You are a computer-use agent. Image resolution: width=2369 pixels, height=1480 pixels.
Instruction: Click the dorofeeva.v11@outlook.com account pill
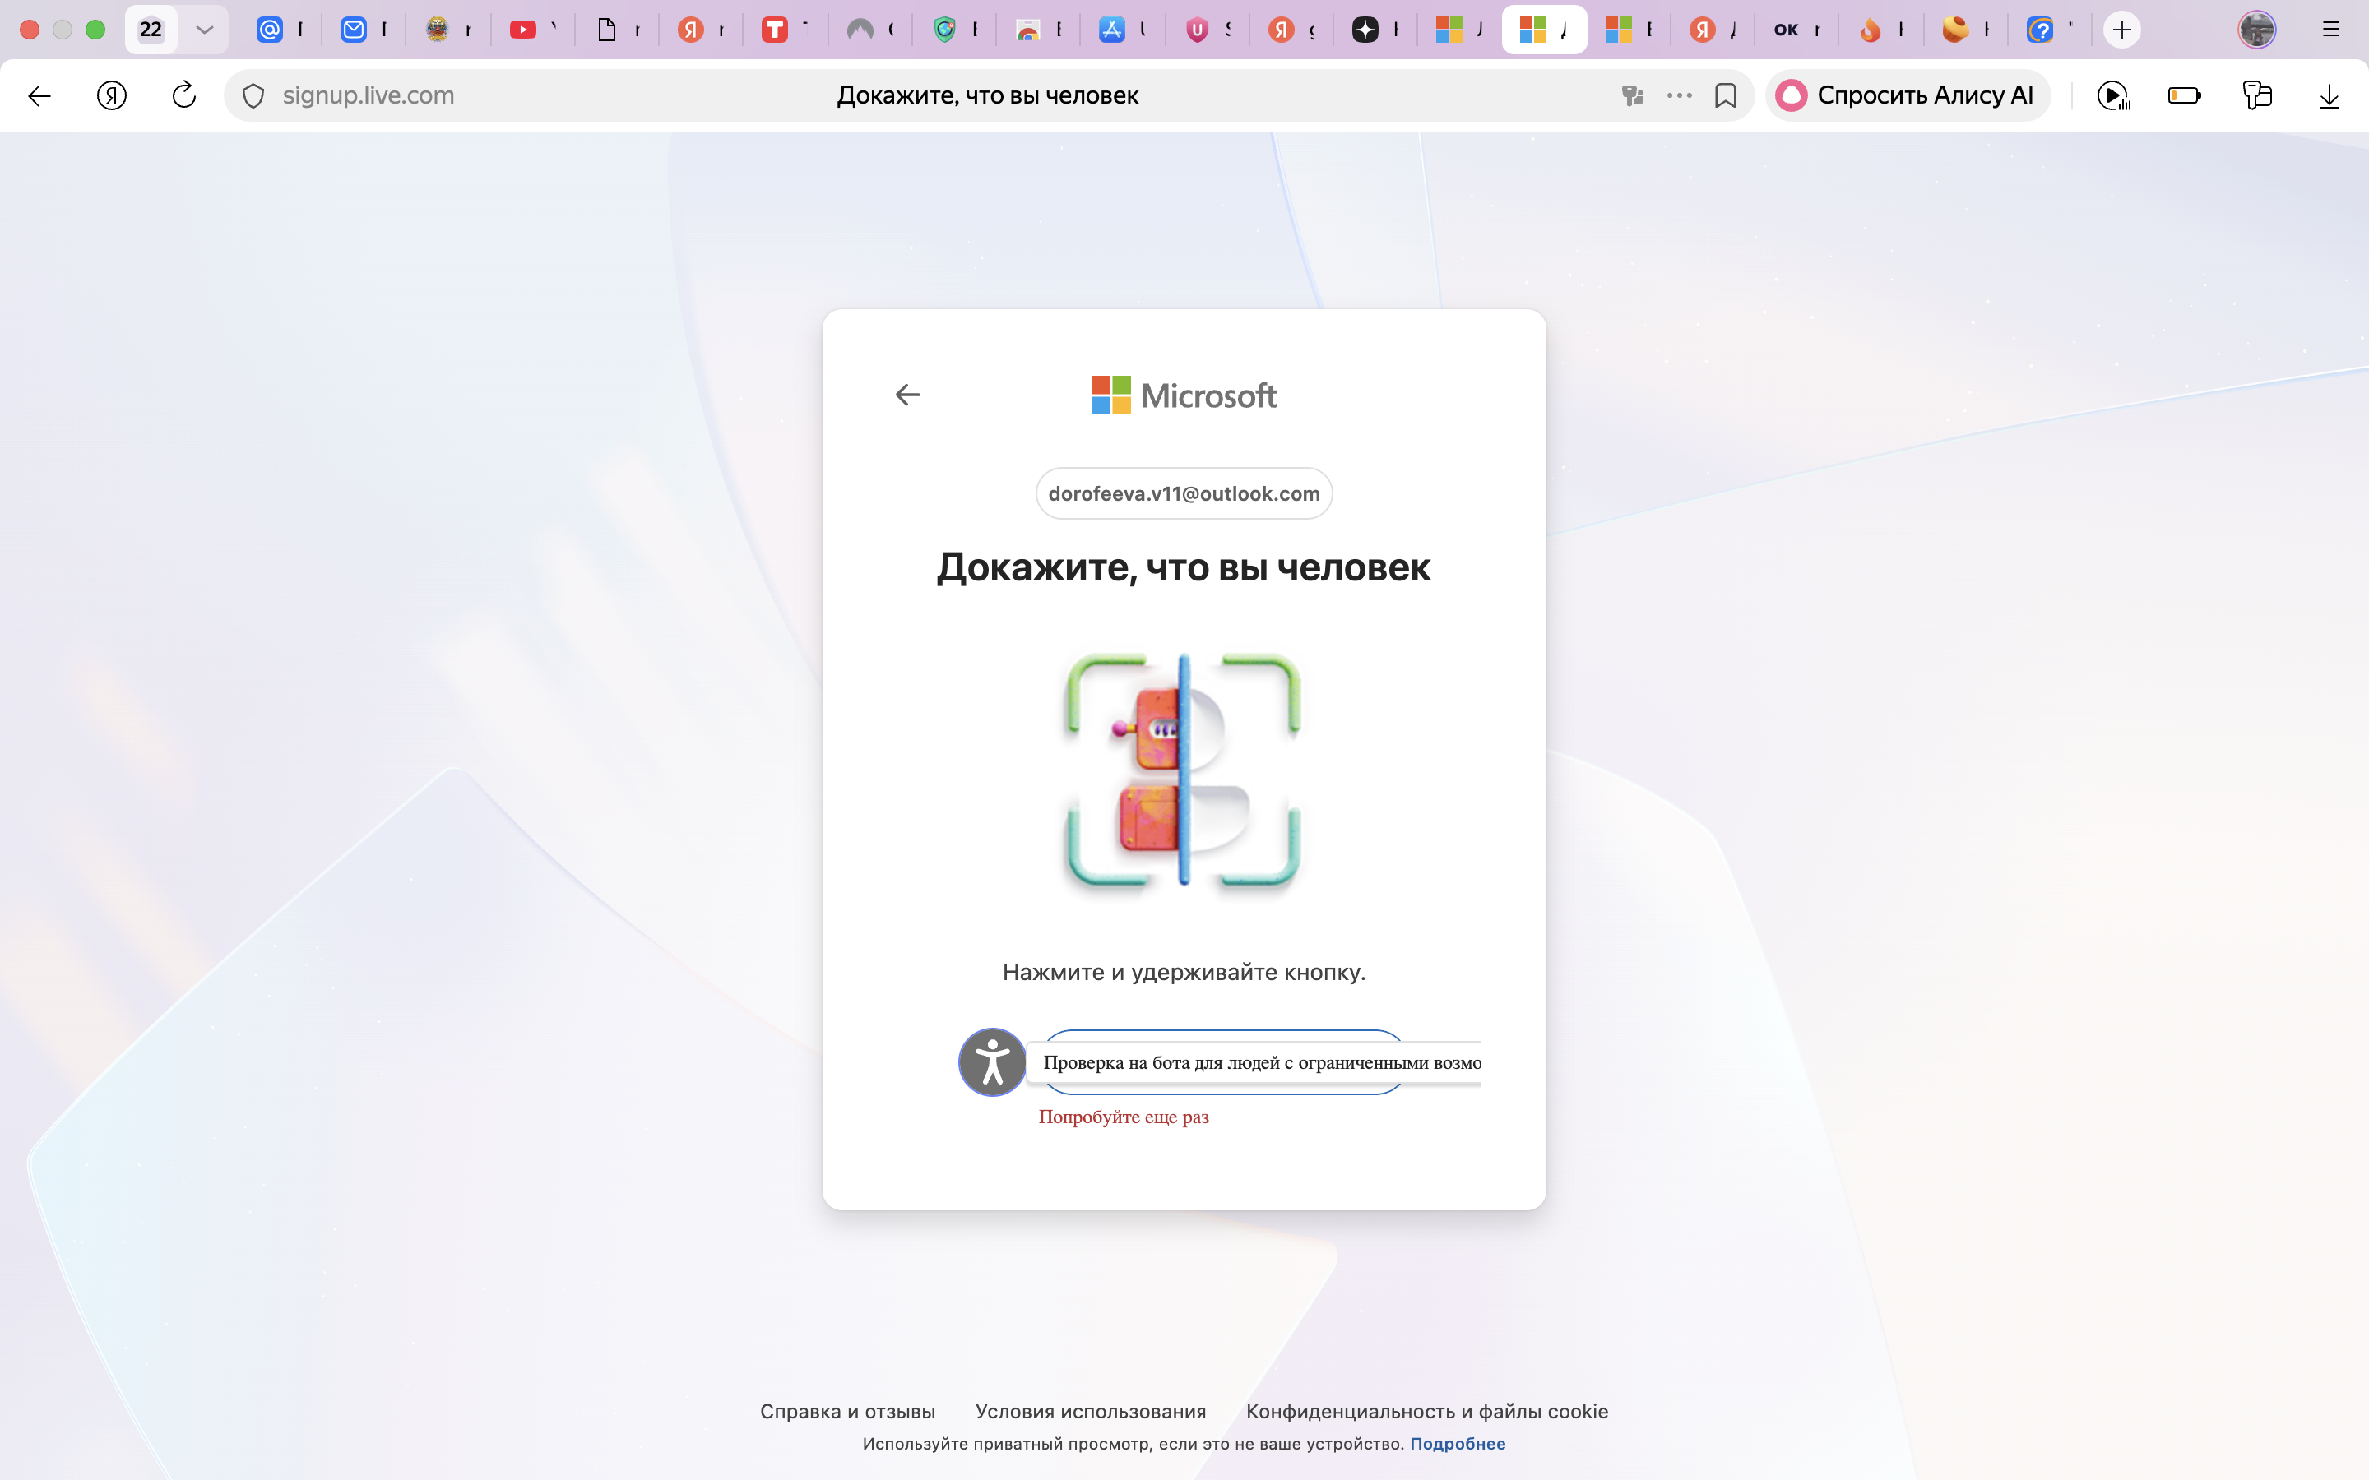1184,493
